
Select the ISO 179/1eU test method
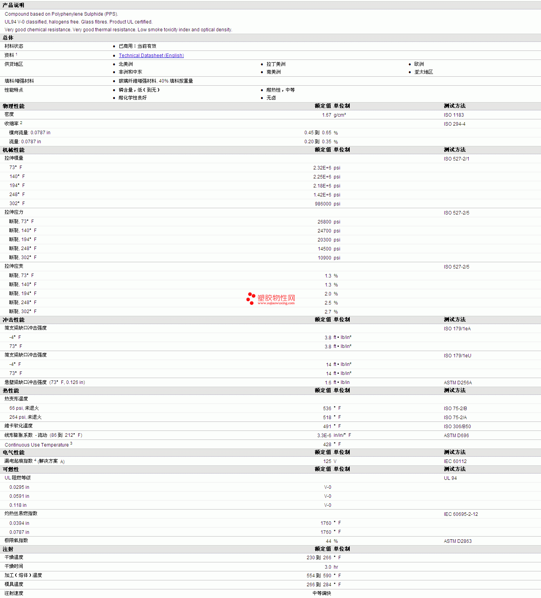(457, 356)
